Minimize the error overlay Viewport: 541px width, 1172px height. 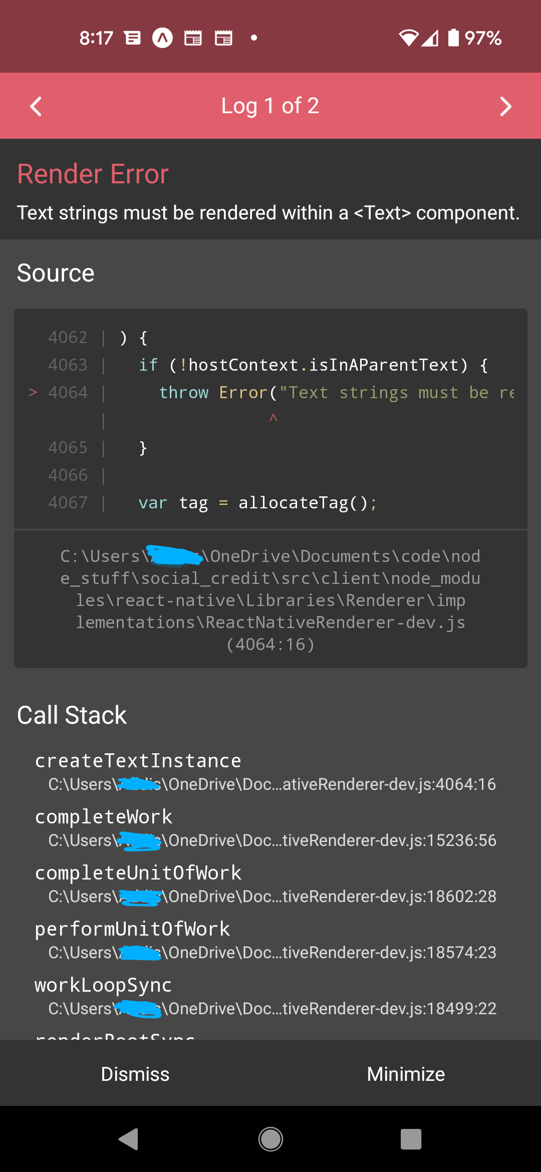click(405, 1073)
